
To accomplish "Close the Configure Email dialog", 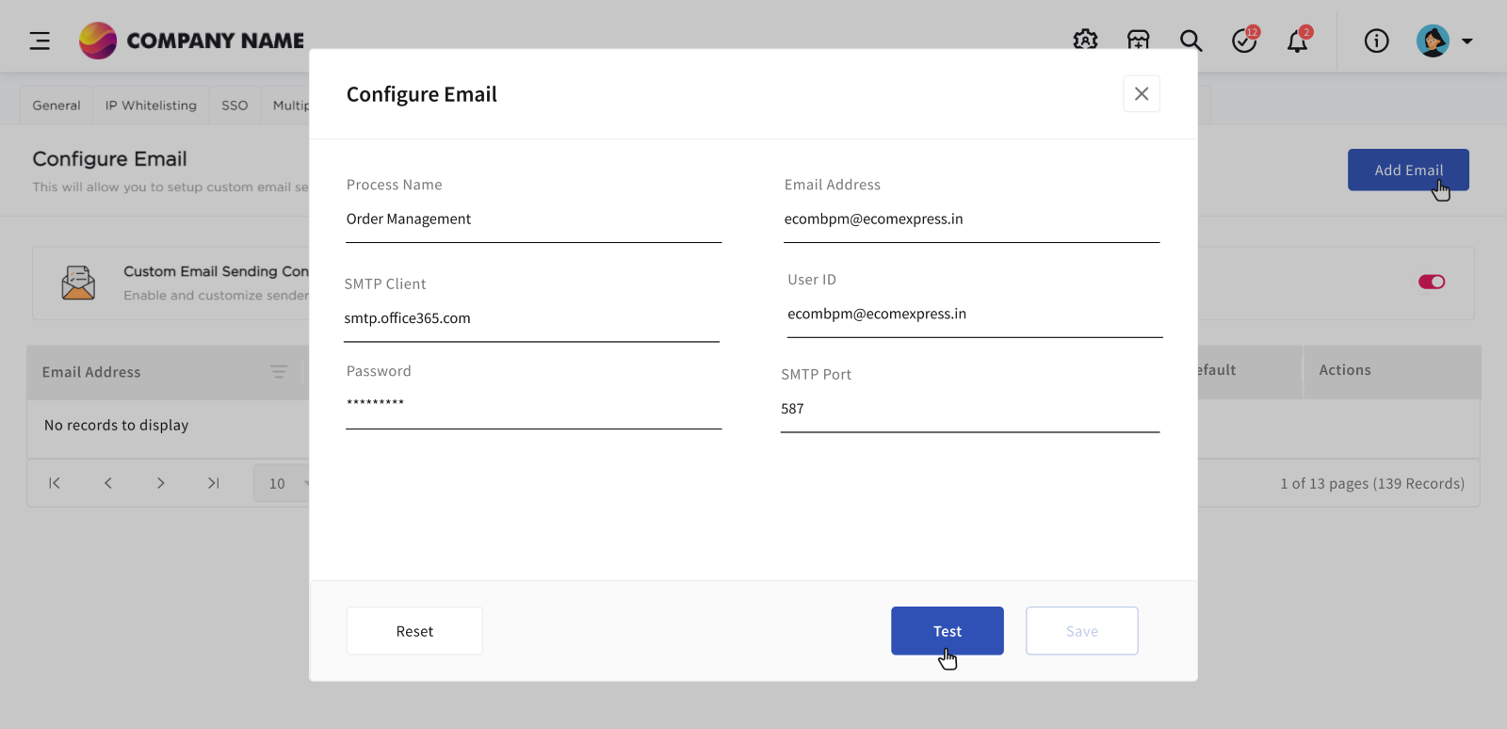I will click(x=1142, y=94).
